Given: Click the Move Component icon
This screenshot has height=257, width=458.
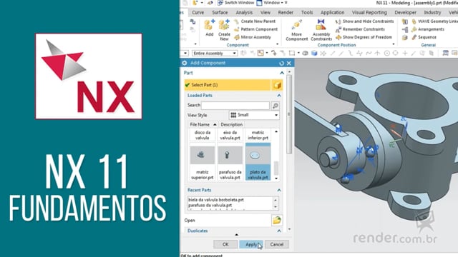Looking at the screenshot, I should click(x=296, y=30).
